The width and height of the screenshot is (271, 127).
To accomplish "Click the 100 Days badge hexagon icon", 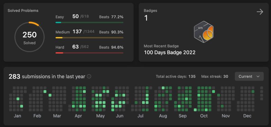I will point(204,32).
